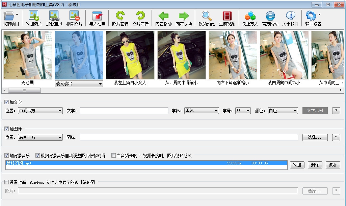
Task: Click 添加图片 to add photos
Action: coord(34,18)
